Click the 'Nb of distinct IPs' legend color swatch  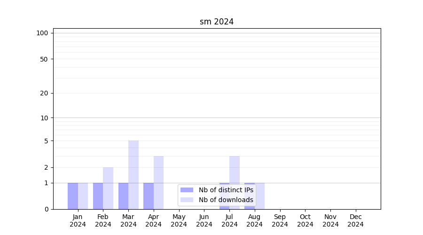point(187,190)
